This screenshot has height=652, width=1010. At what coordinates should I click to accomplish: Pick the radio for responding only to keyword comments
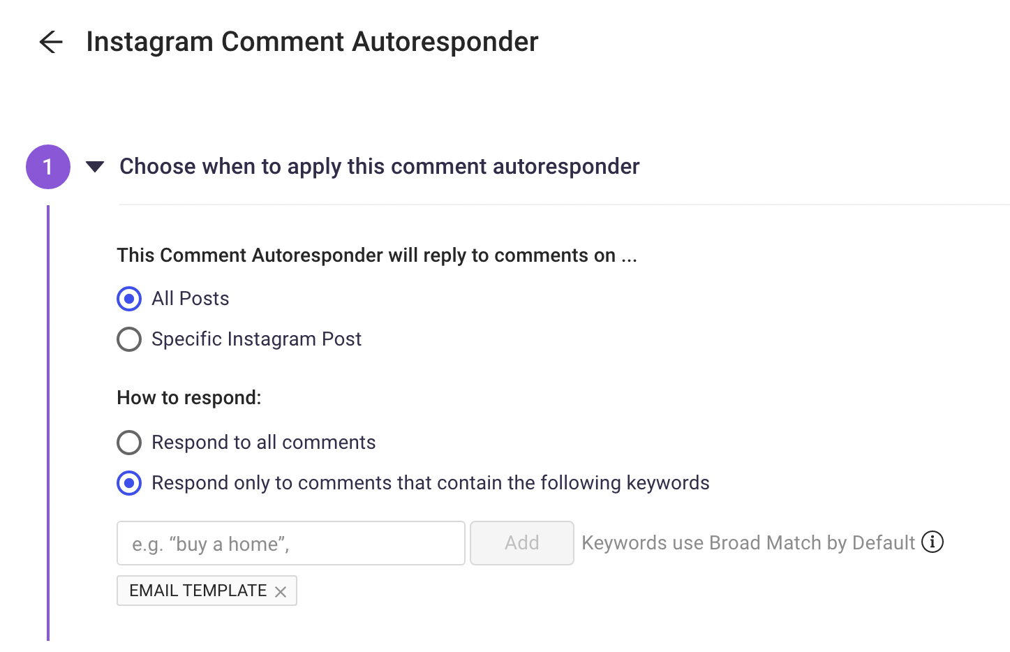[129, 483]
